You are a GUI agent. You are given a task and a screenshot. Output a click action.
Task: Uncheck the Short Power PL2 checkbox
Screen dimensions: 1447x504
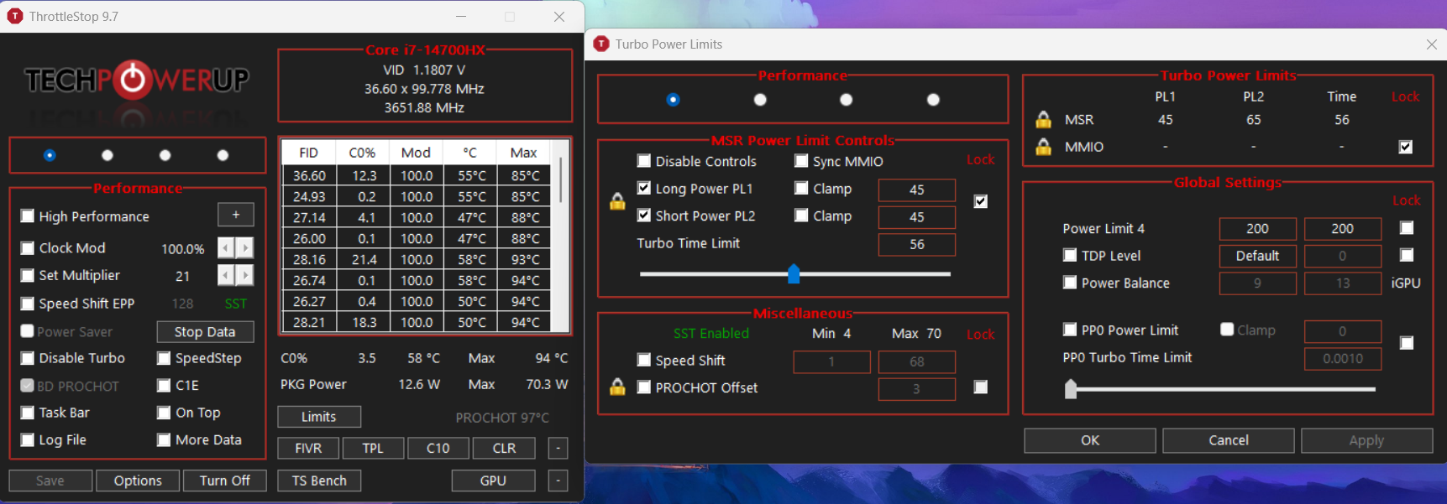[644, 216]
